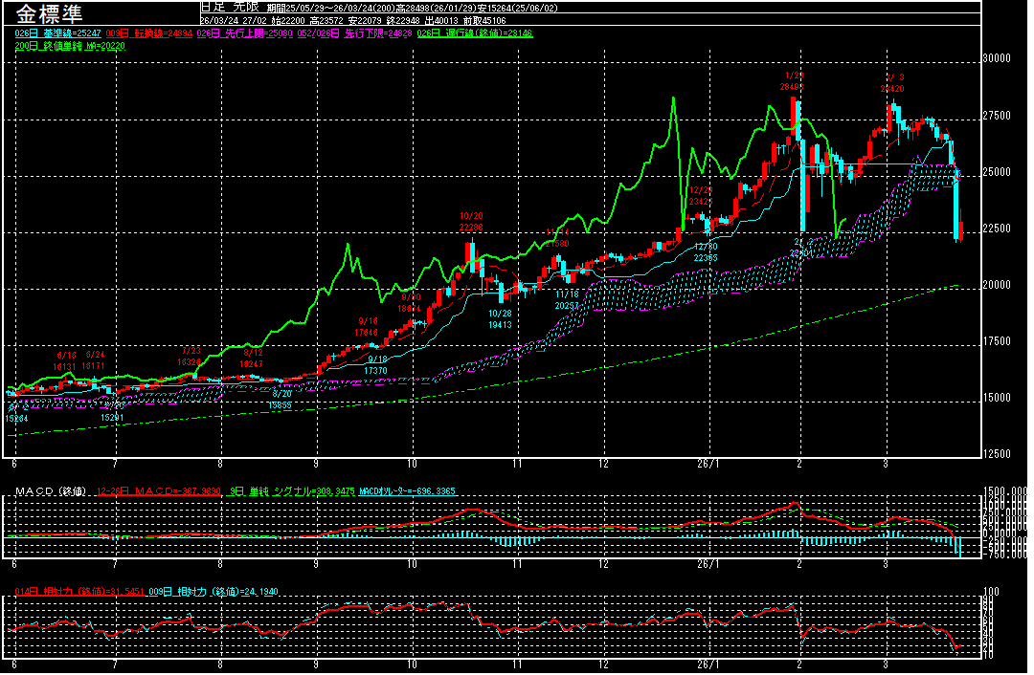Click the 金標準 chart title
The width and height of the screenshot is (1034, 675).
click(48, 15)
